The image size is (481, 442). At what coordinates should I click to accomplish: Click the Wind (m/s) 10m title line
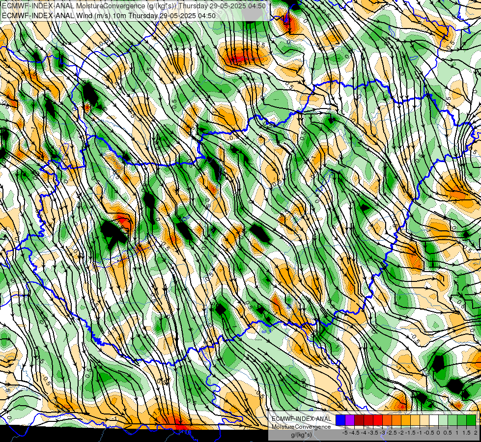coord(108,16)
